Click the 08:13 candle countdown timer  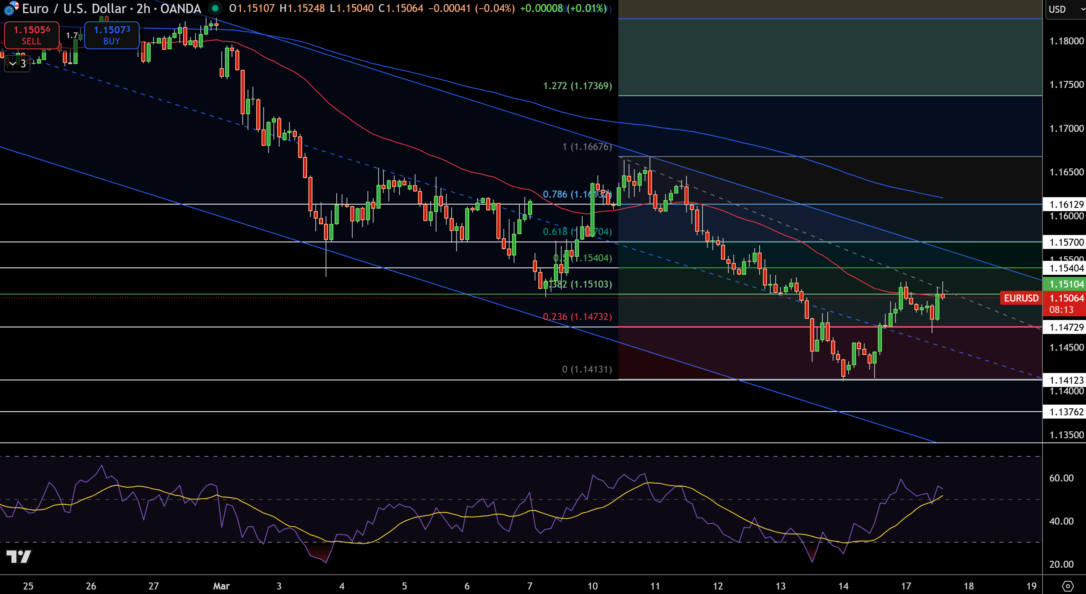pyautogui.click(x=1061, y=310)
